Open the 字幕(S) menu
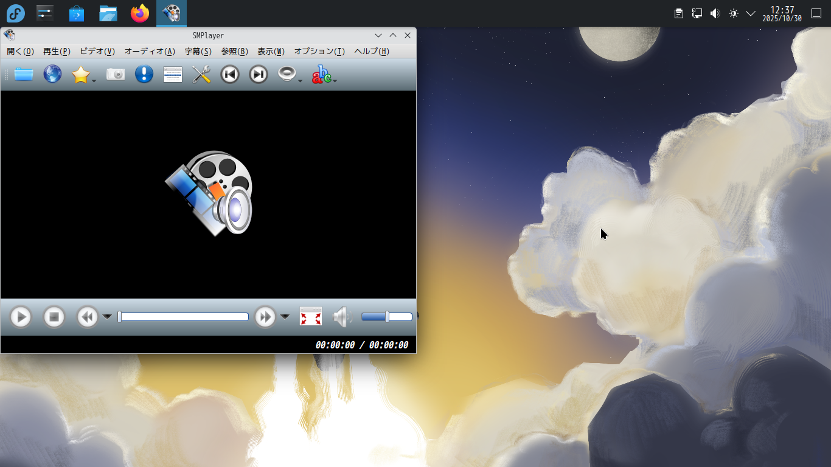Screen dimensions: 831x467 pos(198,52)
